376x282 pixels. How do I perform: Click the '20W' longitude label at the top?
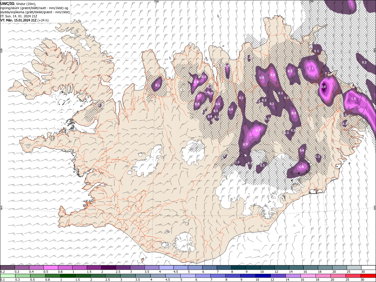pyautogui.click(x=156, y=1)
